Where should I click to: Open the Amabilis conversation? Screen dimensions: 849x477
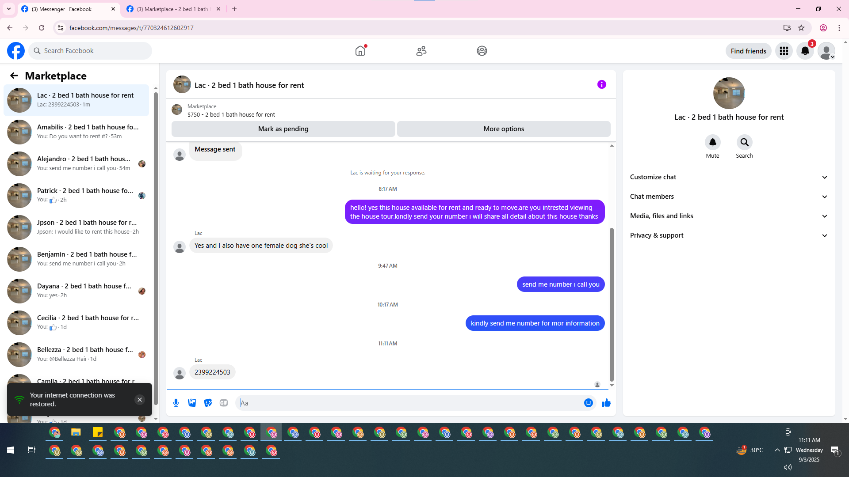(x=76, y=132)
